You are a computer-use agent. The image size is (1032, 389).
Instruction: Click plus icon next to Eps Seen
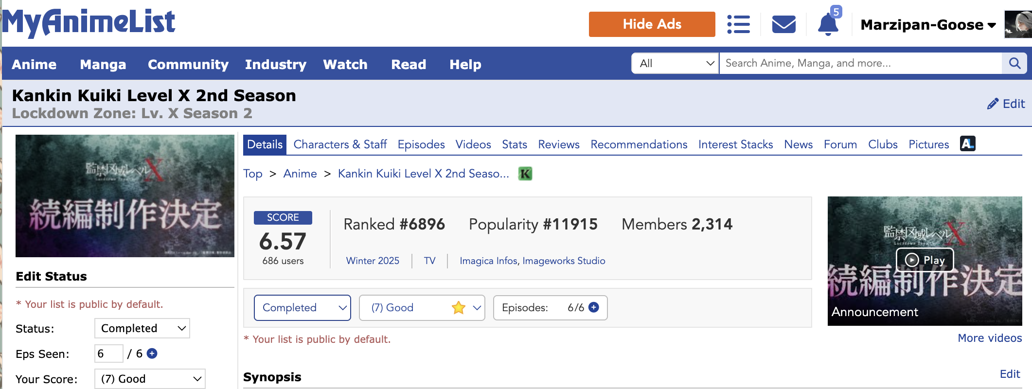(152, 354)
